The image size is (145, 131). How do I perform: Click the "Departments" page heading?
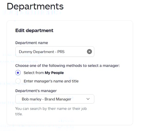[35, 6]
